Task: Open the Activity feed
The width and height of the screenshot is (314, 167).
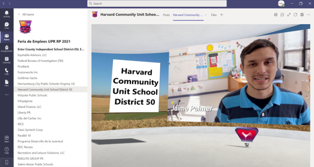Action: point(7,14)
